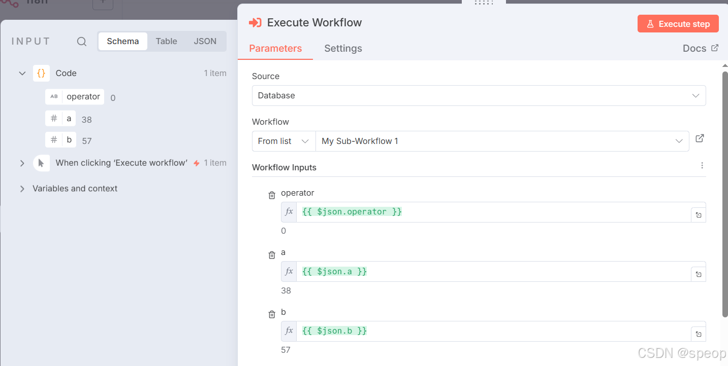Click the number type icon for field b
This screenshot has height=366, width=728.
54,140
